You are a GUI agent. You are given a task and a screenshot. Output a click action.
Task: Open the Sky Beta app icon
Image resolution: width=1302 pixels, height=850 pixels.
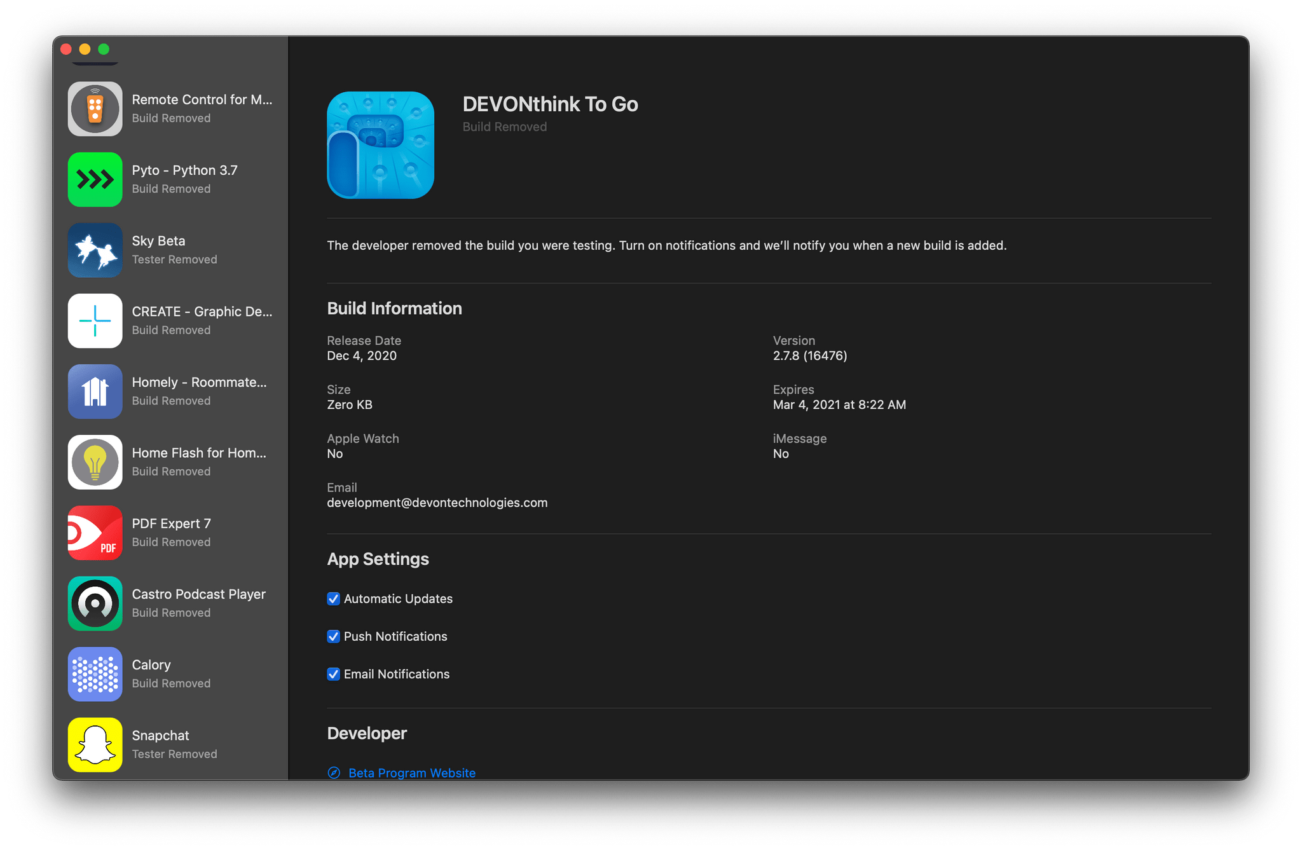[95, 250]
